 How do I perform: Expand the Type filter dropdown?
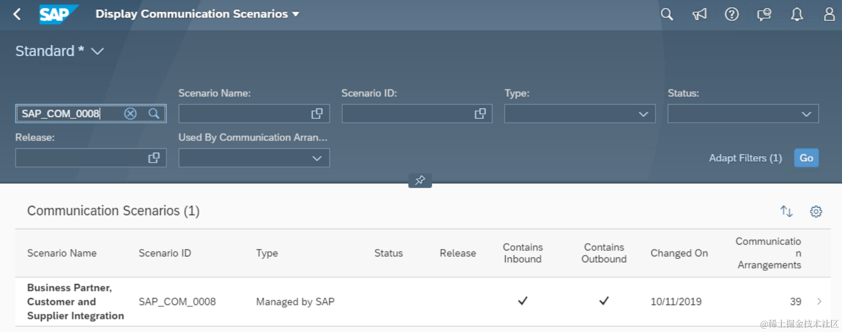pos(643,114)
